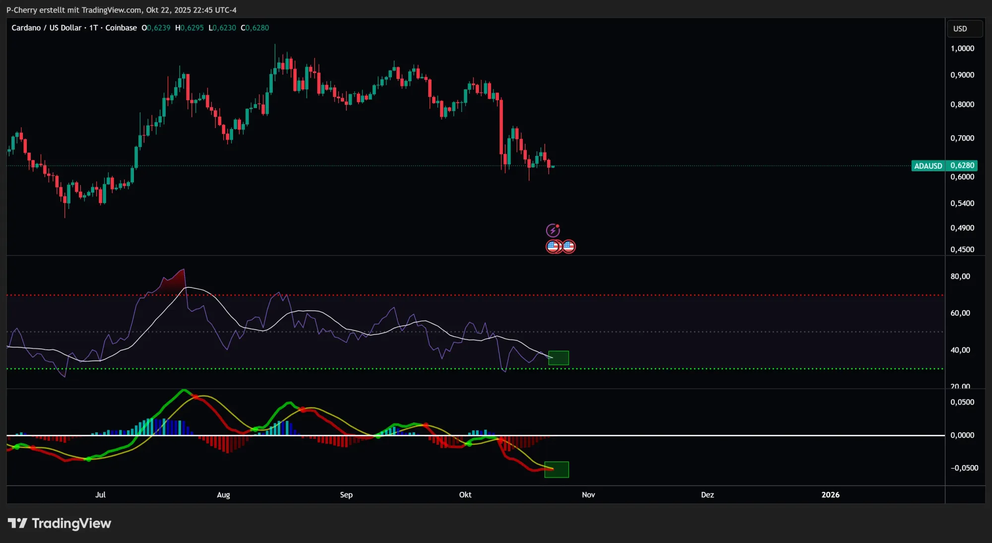The height and width of the screenshot is (543, 992).
Task: Click the Aug label on time axis
Action: pos(223,495)
